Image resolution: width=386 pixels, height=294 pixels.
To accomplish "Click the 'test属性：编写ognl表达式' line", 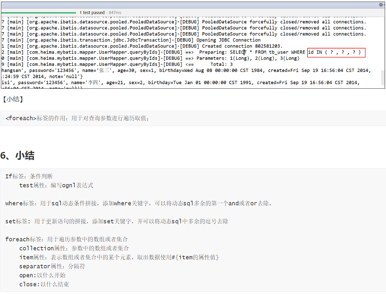I will click(56, 185).
